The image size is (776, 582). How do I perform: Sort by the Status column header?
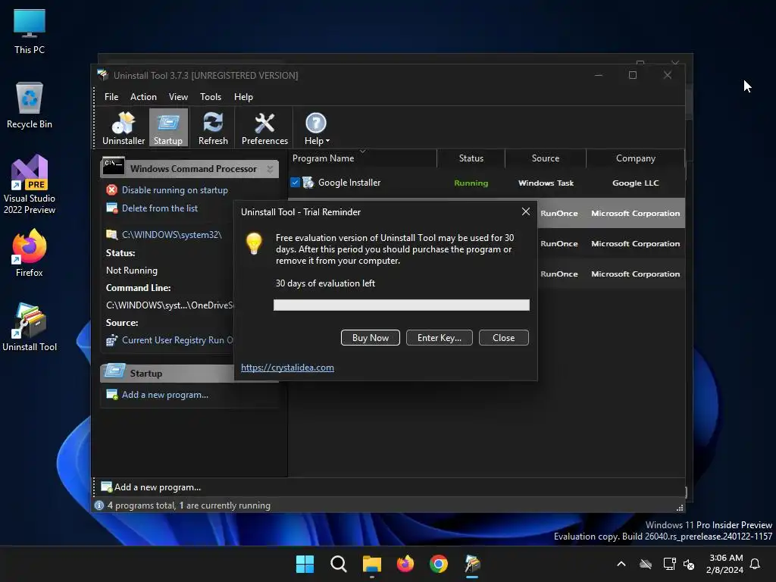471,158
